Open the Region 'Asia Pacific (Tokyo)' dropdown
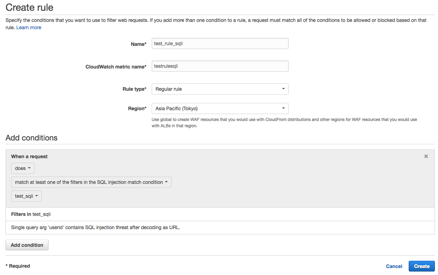The height and width of the screenshot is (275, 438). click(220, 108)
